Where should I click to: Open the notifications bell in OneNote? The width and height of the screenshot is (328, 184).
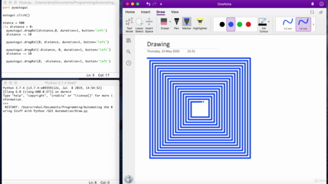[x=313, y=4]
